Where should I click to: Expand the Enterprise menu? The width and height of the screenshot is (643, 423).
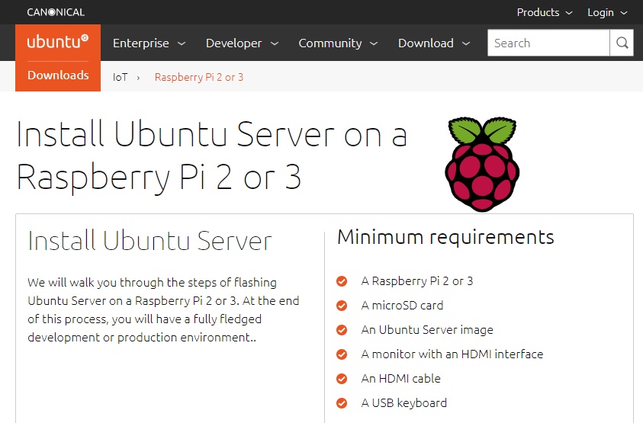[149, 43]
